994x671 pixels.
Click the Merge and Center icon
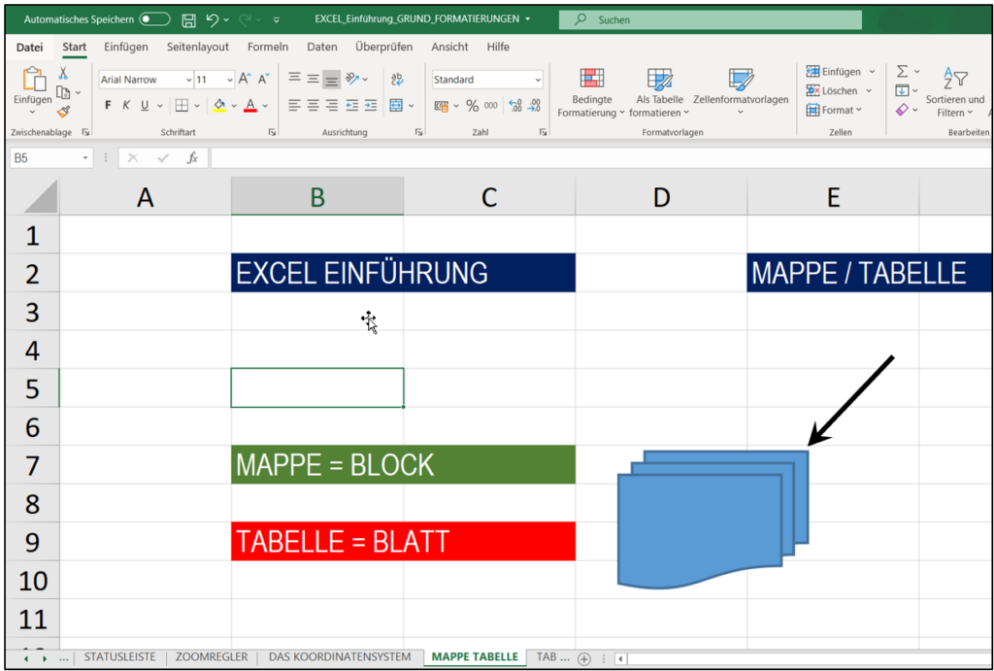[x=396, y=105]
